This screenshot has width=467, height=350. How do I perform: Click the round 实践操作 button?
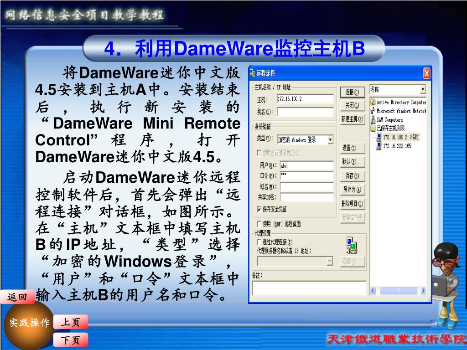(29, 325)
